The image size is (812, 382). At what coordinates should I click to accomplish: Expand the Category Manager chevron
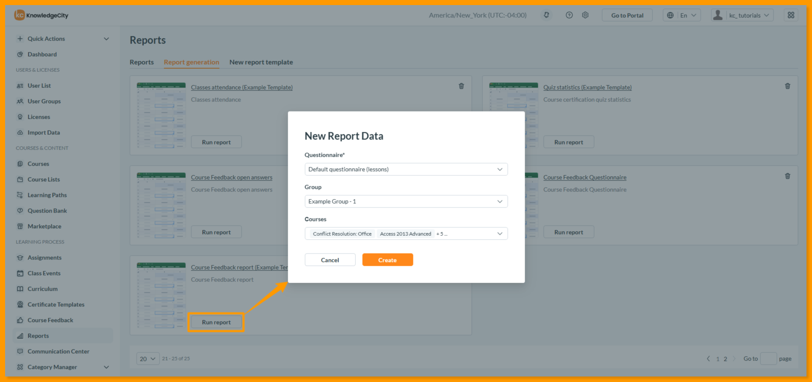pos(106,367)
